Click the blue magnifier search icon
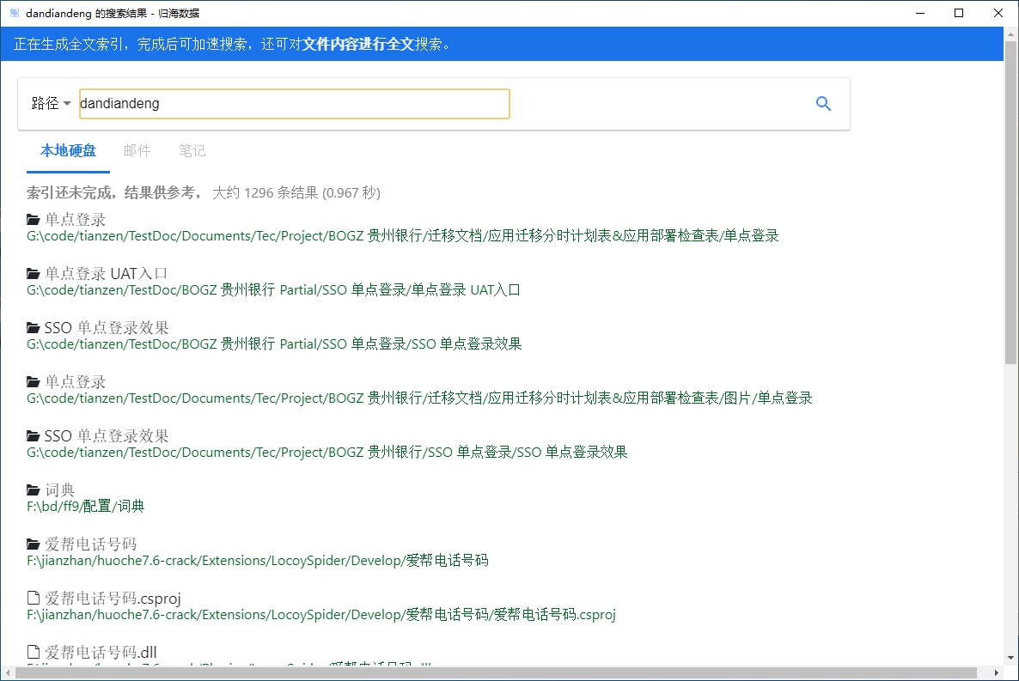 (823, 104)
